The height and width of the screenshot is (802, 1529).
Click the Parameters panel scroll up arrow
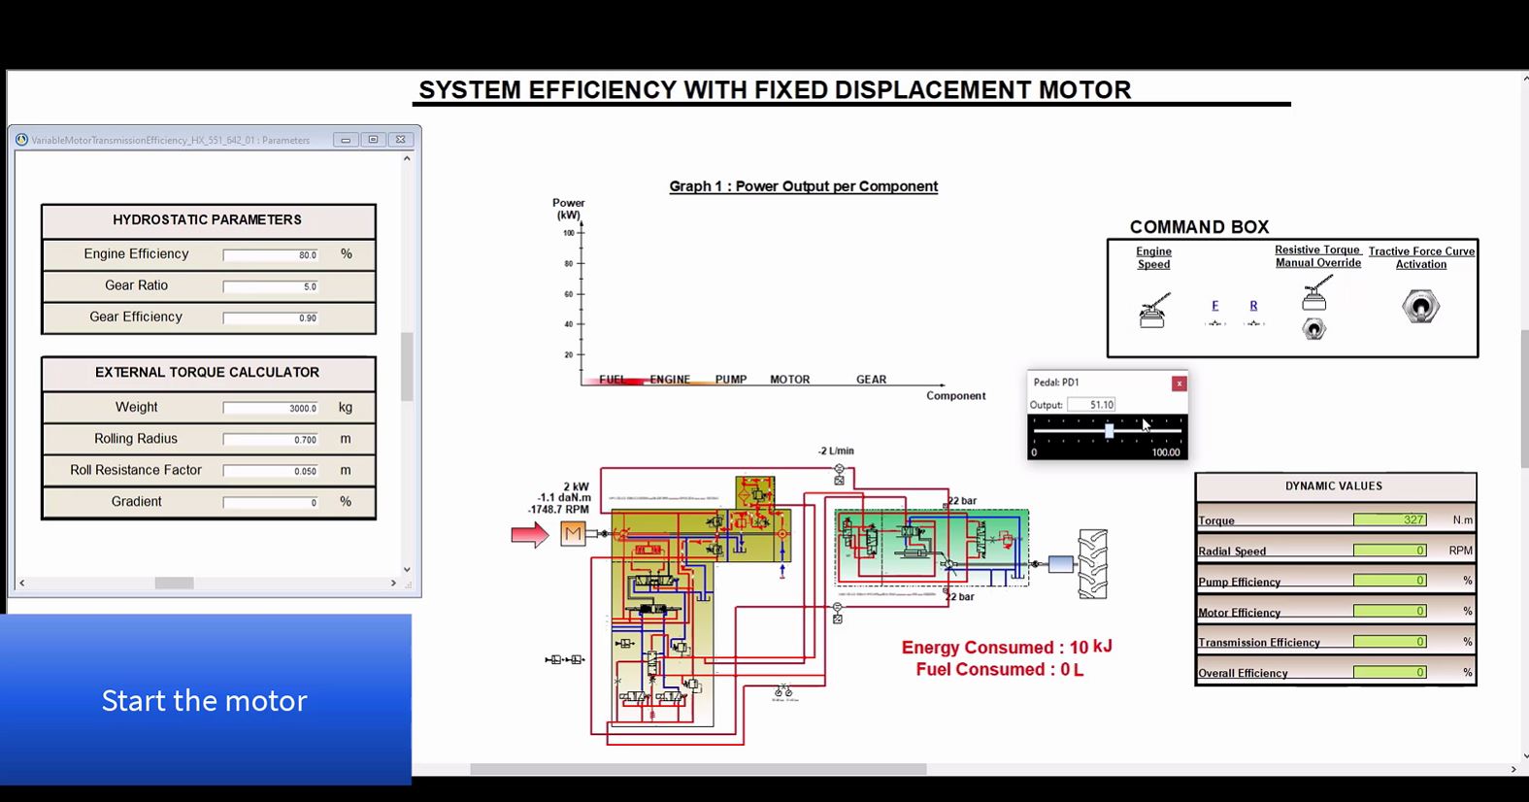[x=407, y=159]
